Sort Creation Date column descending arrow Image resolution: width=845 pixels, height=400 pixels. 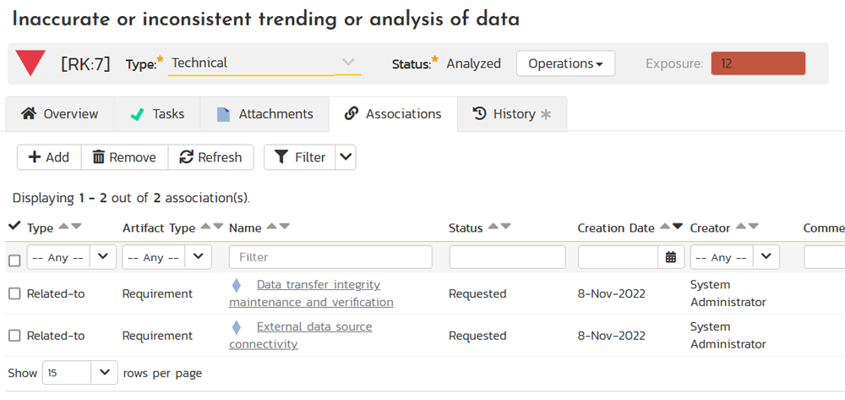tap(678, 227)
